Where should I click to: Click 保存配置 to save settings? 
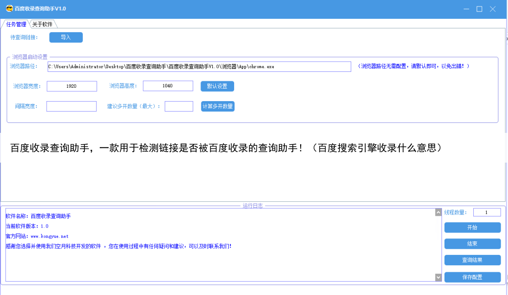(x=472, y=278)
